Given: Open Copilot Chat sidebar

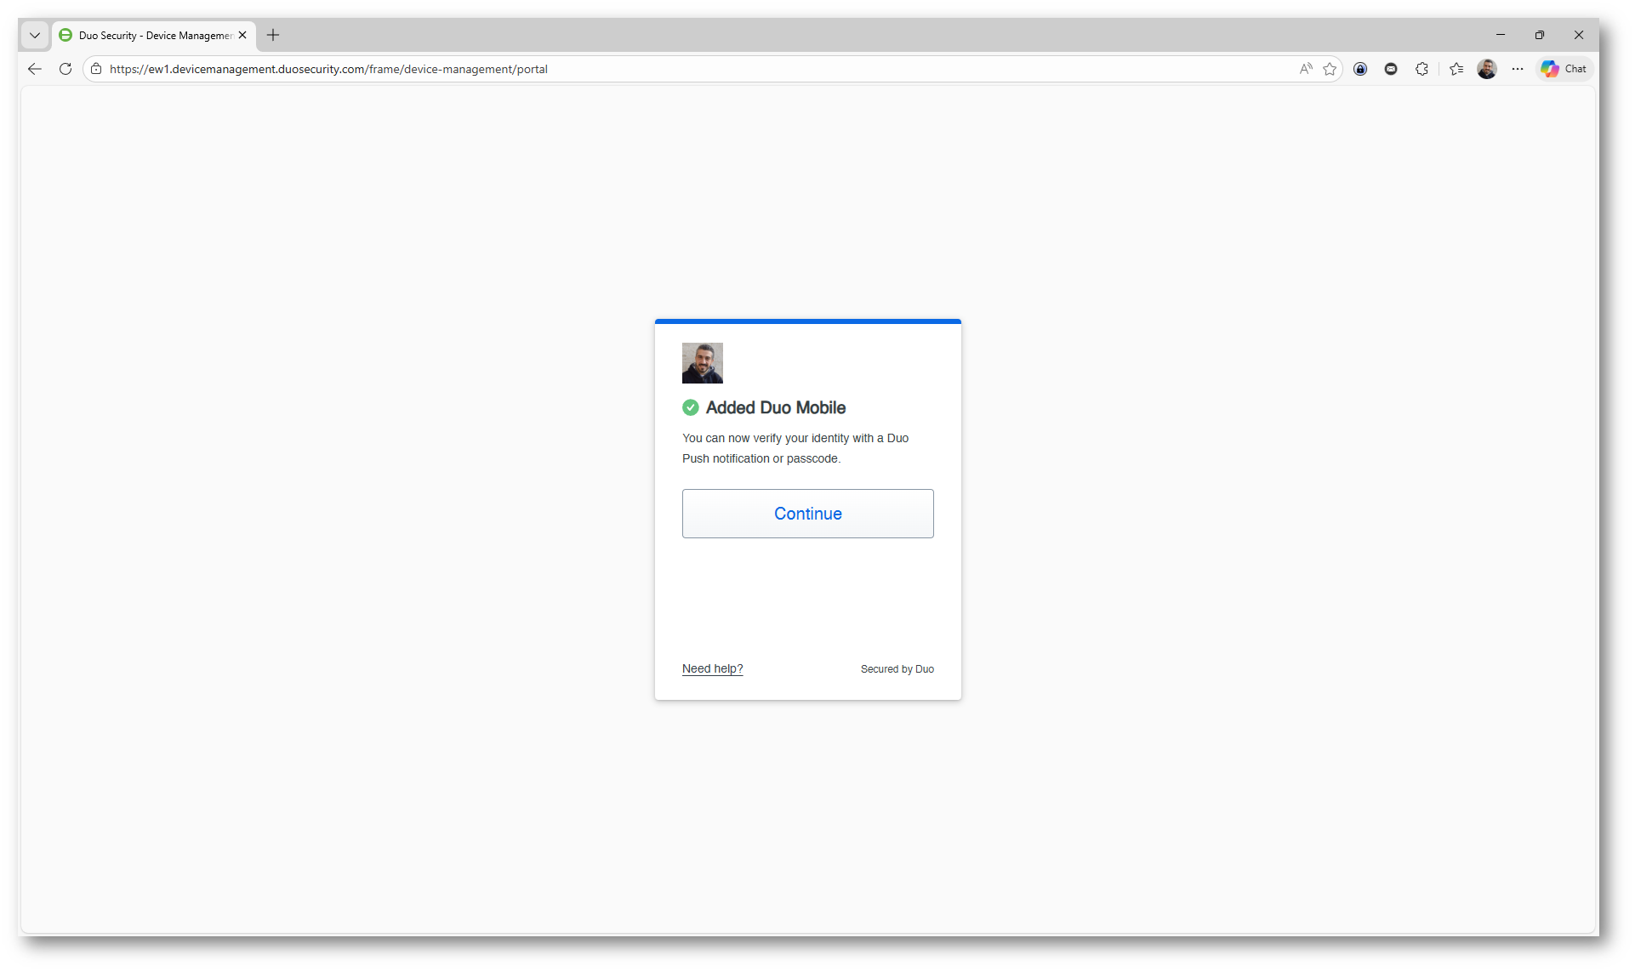Looking at the screenshot, I should click(x=1564, y=69).
